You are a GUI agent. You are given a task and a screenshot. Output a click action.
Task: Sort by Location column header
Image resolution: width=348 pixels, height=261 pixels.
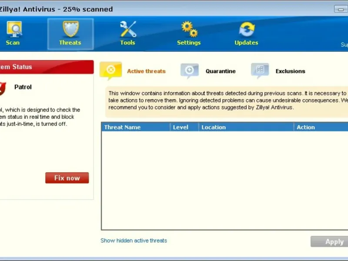(246, 127)
